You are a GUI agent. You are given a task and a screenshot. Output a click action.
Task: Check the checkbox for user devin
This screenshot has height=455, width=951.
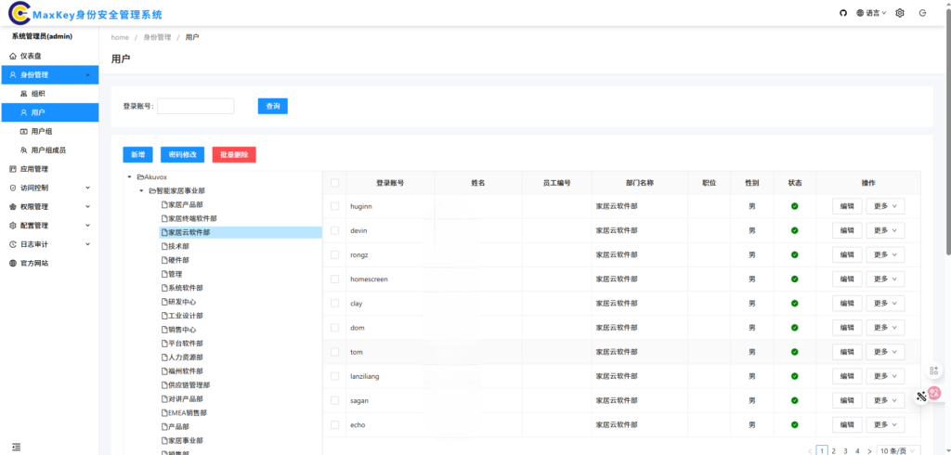click(334, 230)
